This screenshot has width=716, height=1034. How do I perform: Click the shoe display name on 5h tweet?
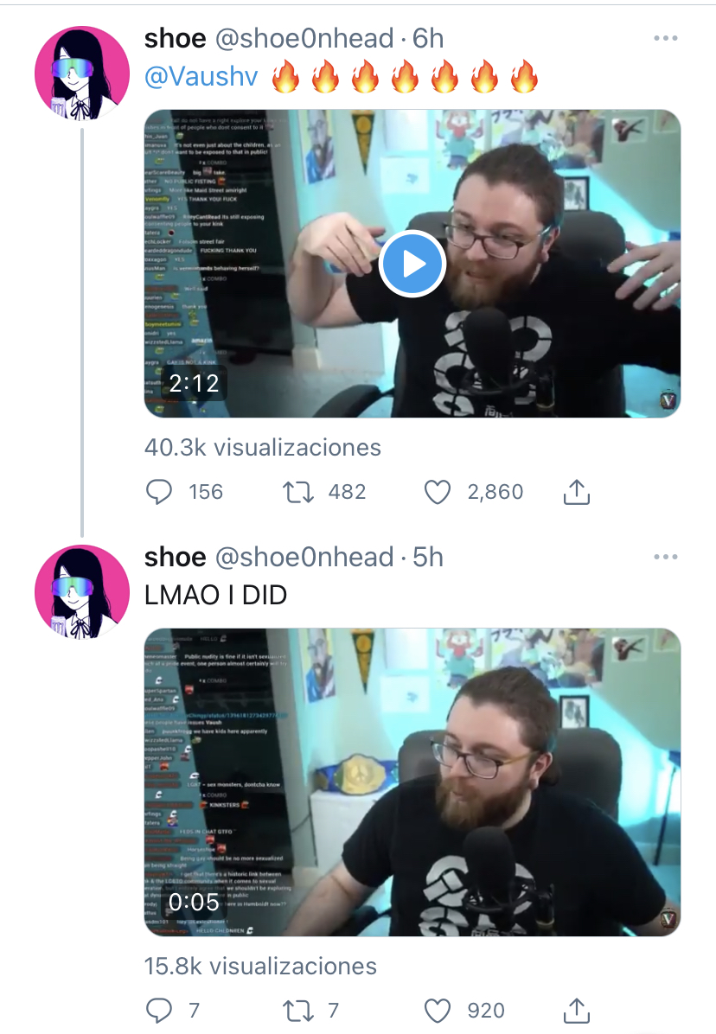[176, 558]
